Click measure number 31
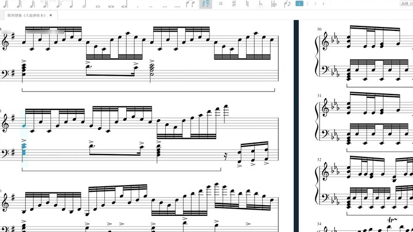 click(319, 96)
